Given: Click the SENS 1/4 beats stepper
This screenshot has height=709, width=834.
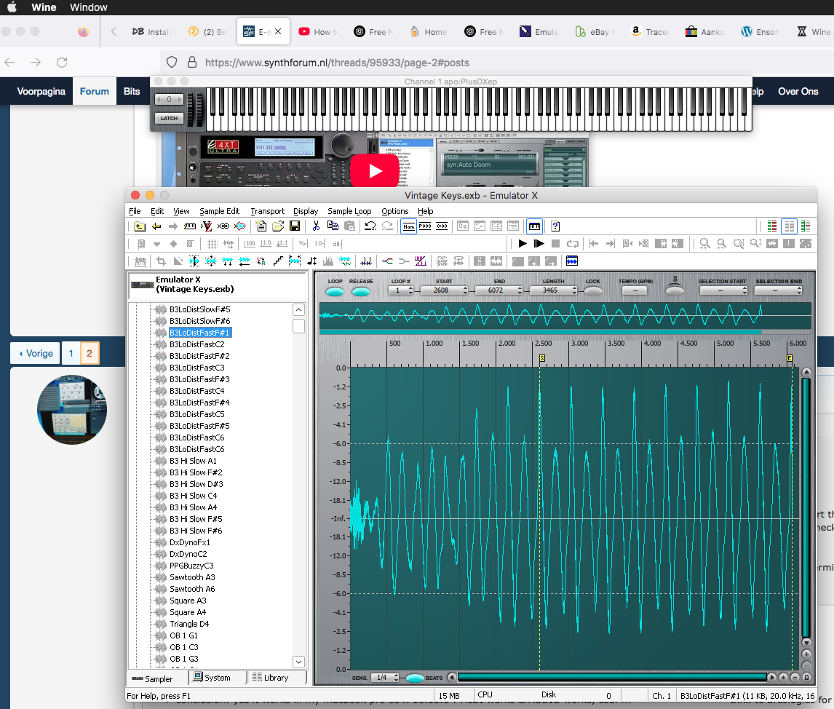Looking at the screenshot, I should point(396,678).
